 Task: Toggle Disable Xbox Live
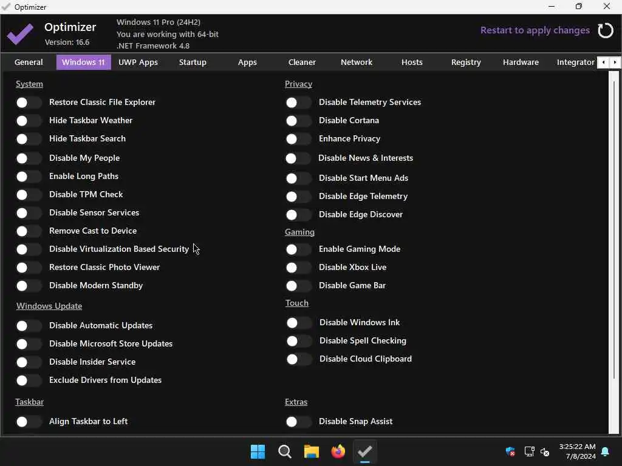coord(299,268)
